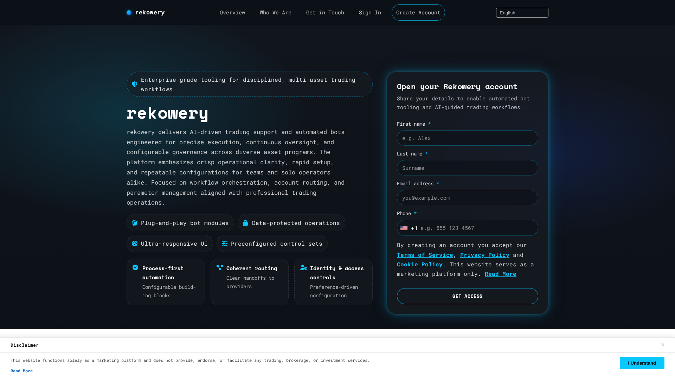675x379 pixels.
Task: Click the large rekowery hero heading
Action: (x=167, y=113)
